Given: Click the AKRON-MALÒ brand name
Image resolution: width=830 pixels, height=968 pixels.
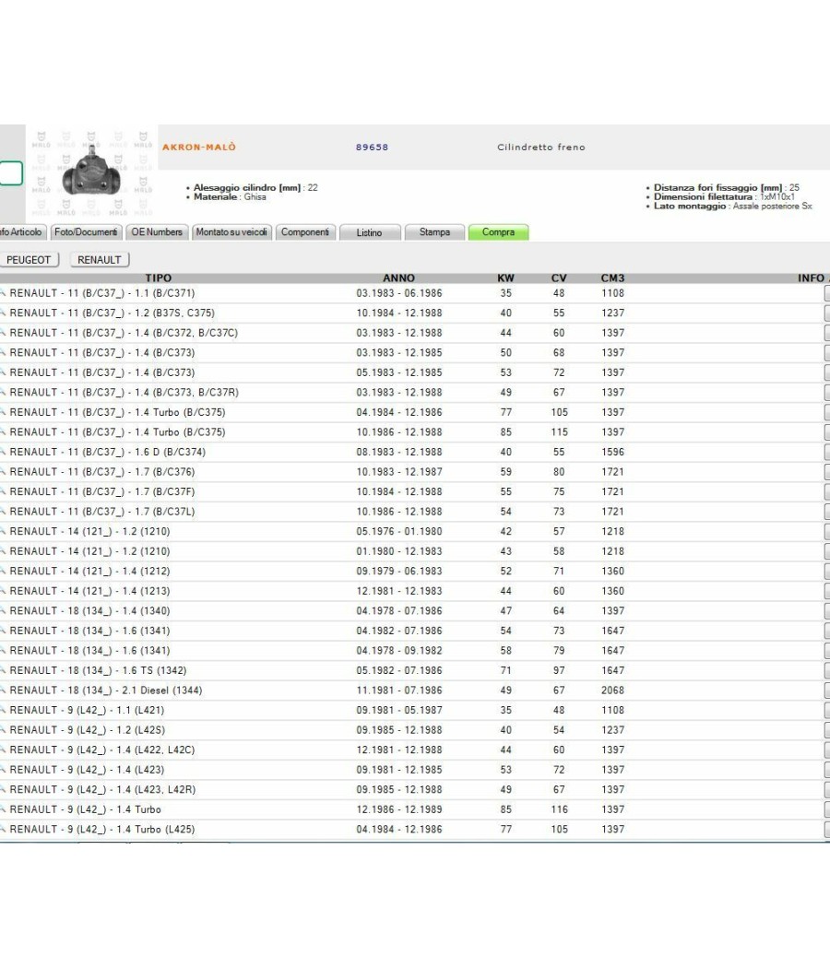Looking at the screenshot, I should (199, 147).
